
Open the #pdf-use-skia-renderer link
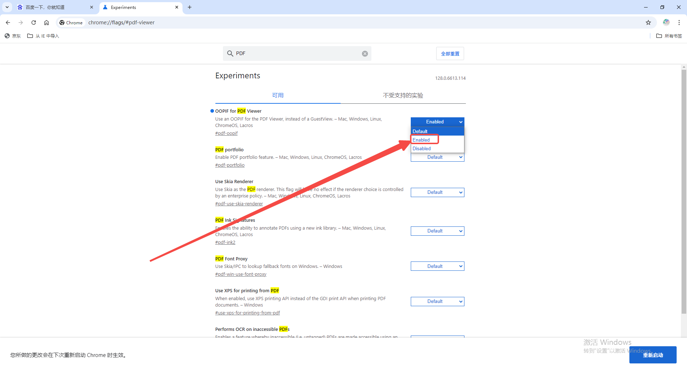[x=239, y=204]
